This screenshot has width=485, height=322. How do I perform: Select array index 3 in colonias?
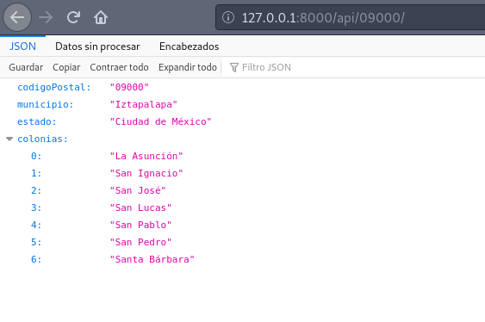tap(36, 208)
